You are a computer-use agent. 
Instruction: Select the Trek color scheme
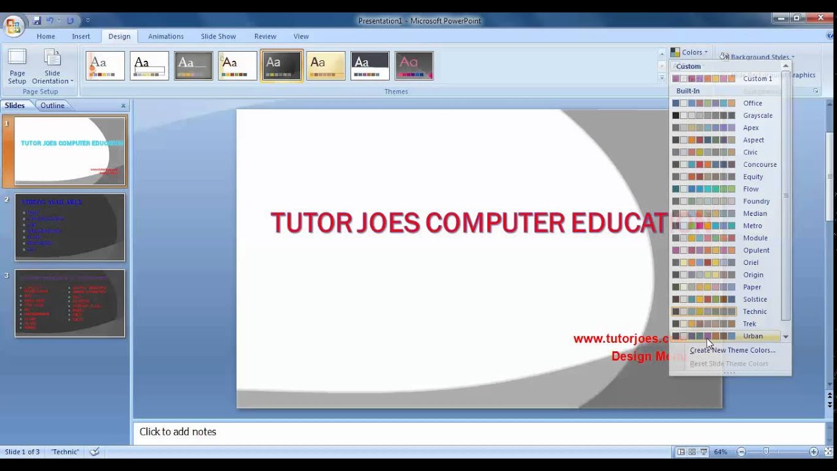[x=726, y=324]
